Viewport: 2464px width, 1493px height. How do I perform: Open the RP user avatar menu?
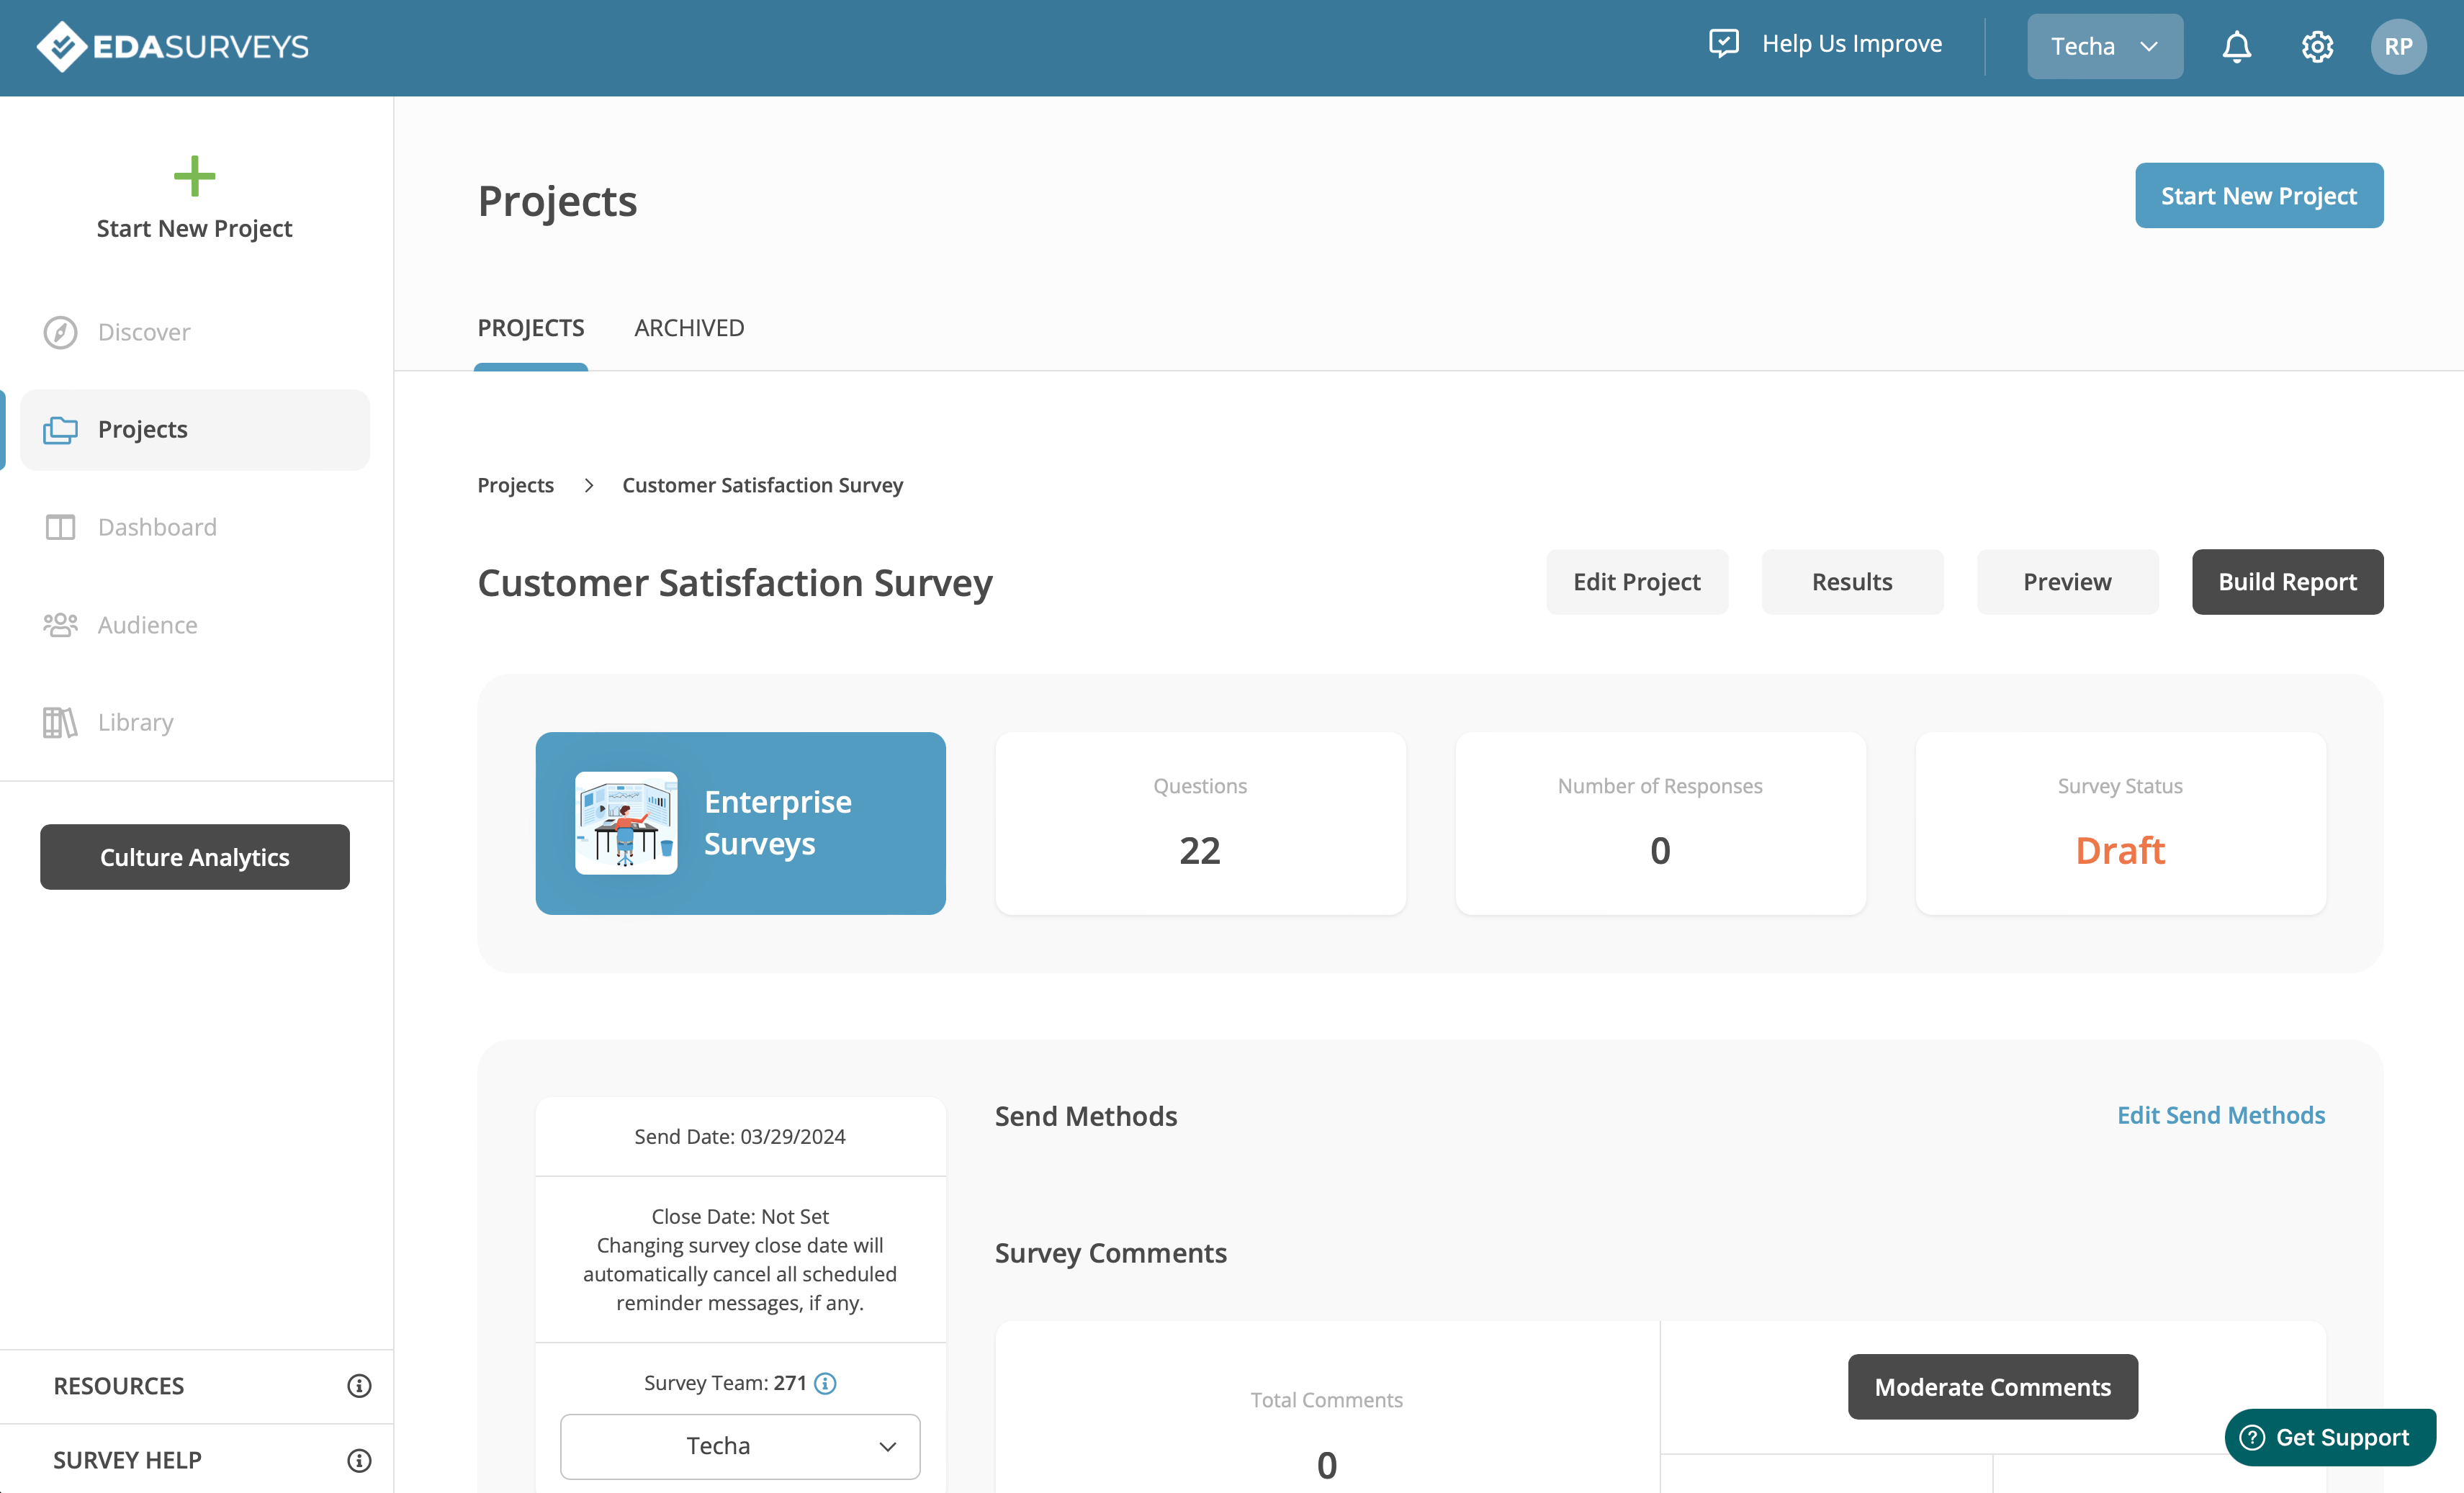(x=2398, y=46)
